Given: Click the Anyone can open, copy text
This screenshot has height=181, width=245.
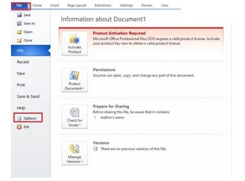Looking at the screenshot, I should (144, 76).
